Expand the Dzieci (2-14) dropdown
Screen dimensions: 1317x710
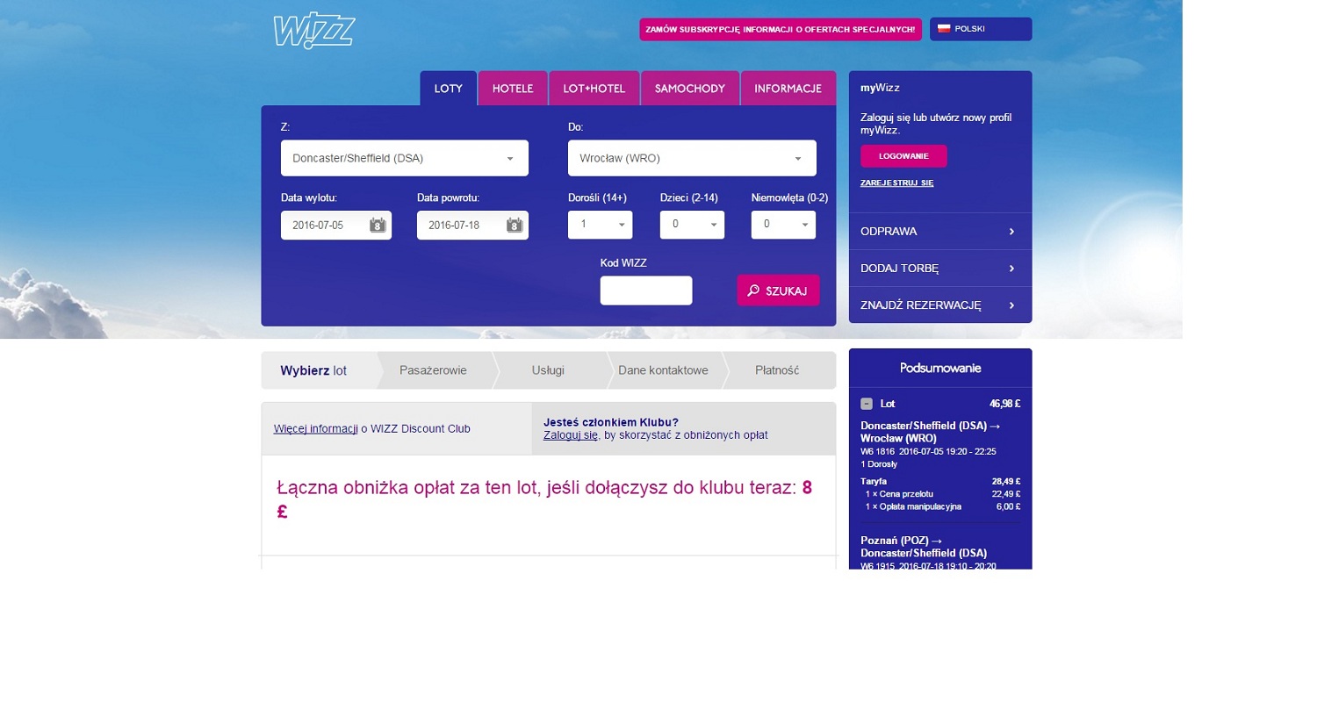692,225
